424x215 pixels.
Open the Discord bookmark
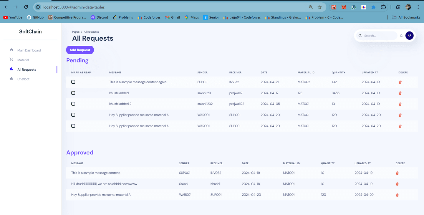(x=99, y=17)
